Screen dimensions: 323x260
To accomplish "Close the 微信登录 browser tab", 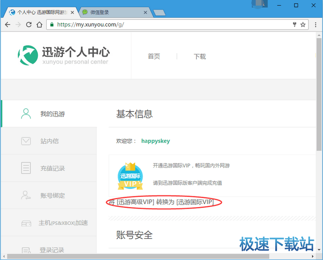I will pyautogui.click(x=146, y=12).
